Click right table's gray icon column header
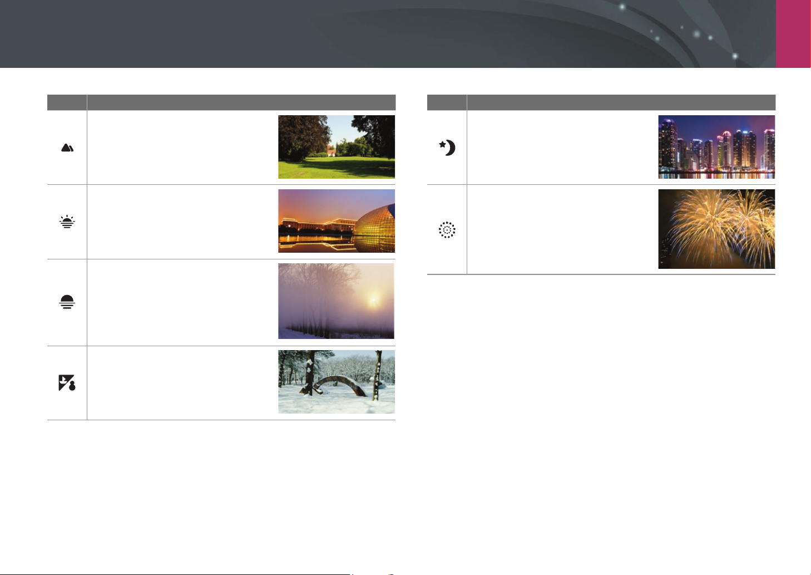The image size is (811, 575). 447,102
